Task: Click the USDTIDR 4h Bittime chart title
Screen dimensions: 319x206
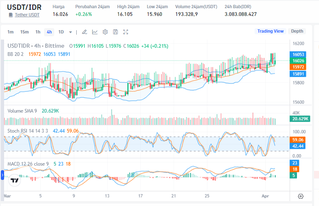Action: tap(36, 46)
